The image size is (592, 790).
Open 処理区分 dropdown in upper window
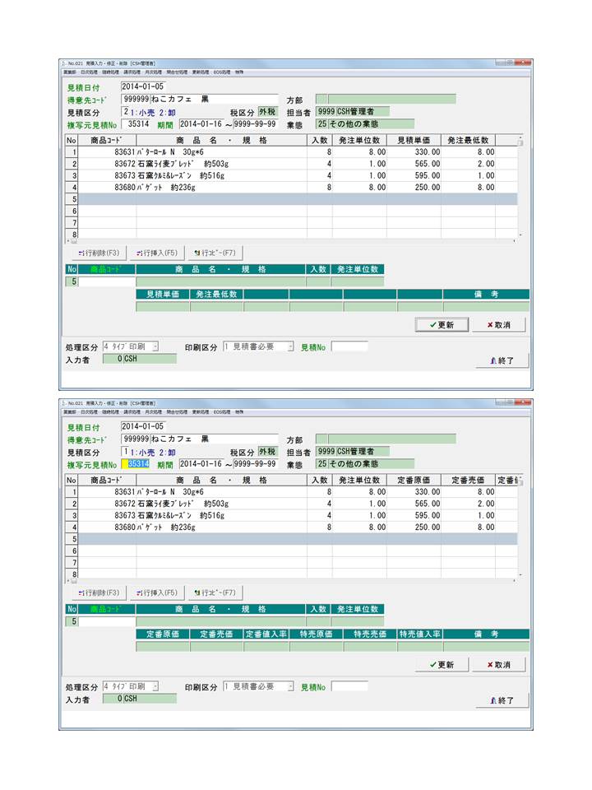pos(155,346)
